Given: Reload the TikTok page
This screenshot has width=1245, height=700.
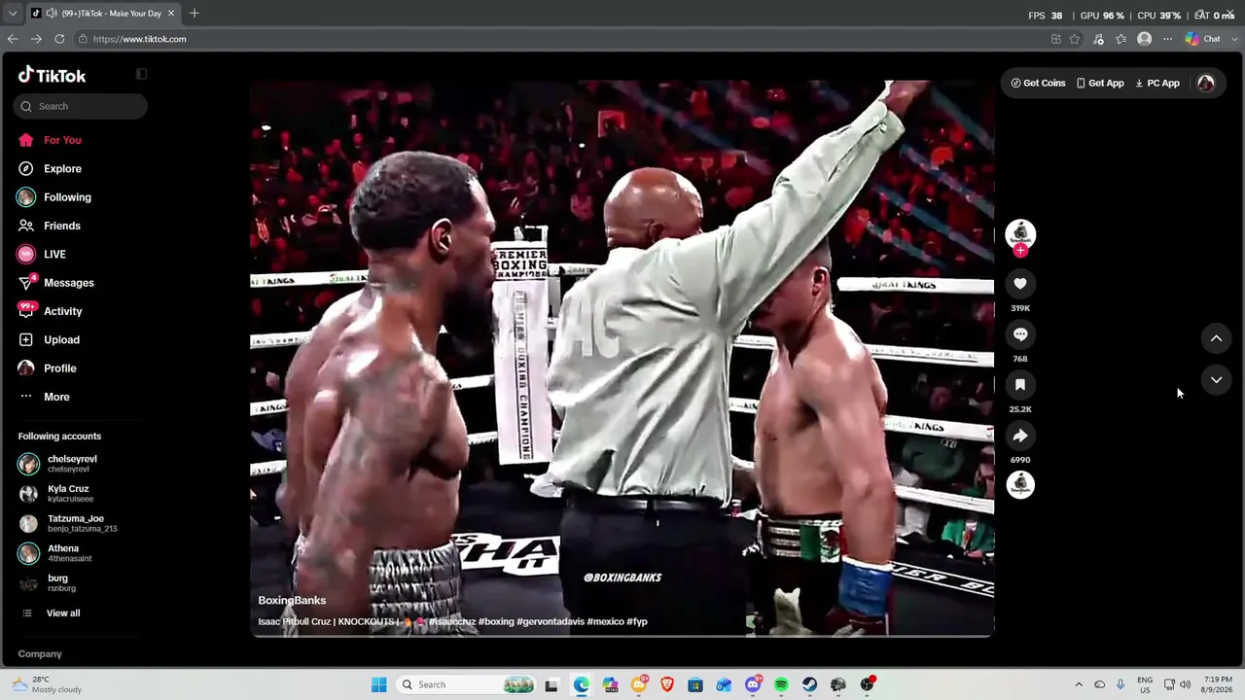Looking at the screenshot, I should click(59, 39).
